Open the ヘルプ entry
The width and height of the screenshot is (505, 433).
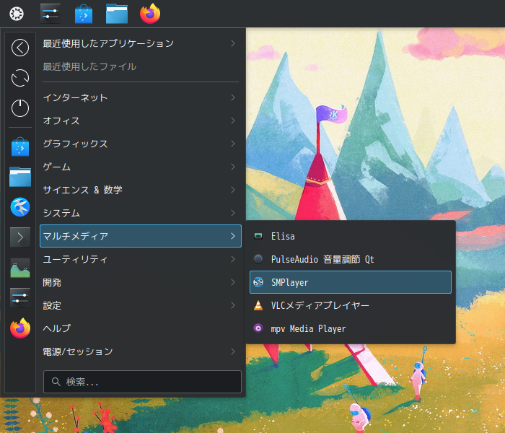pos(141,328)
